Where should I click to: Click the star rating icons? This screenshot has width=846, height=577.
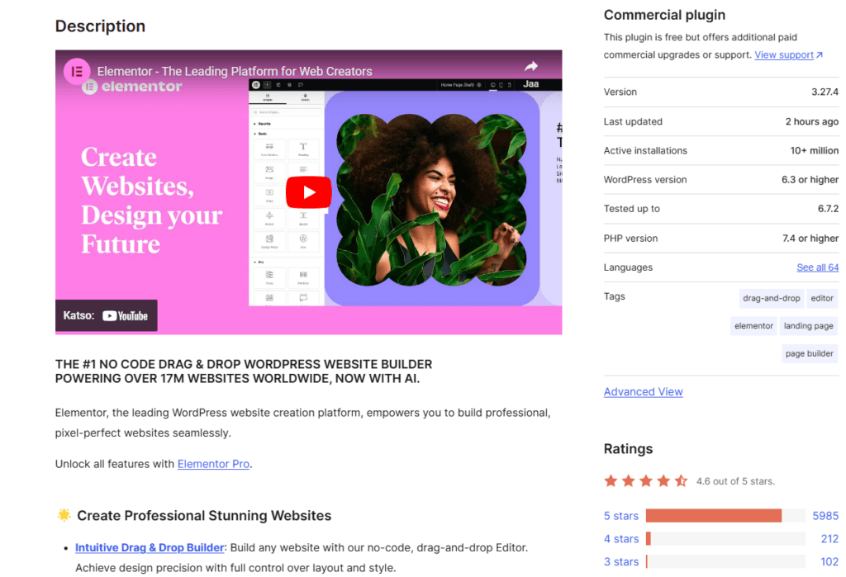coord(645,480)
